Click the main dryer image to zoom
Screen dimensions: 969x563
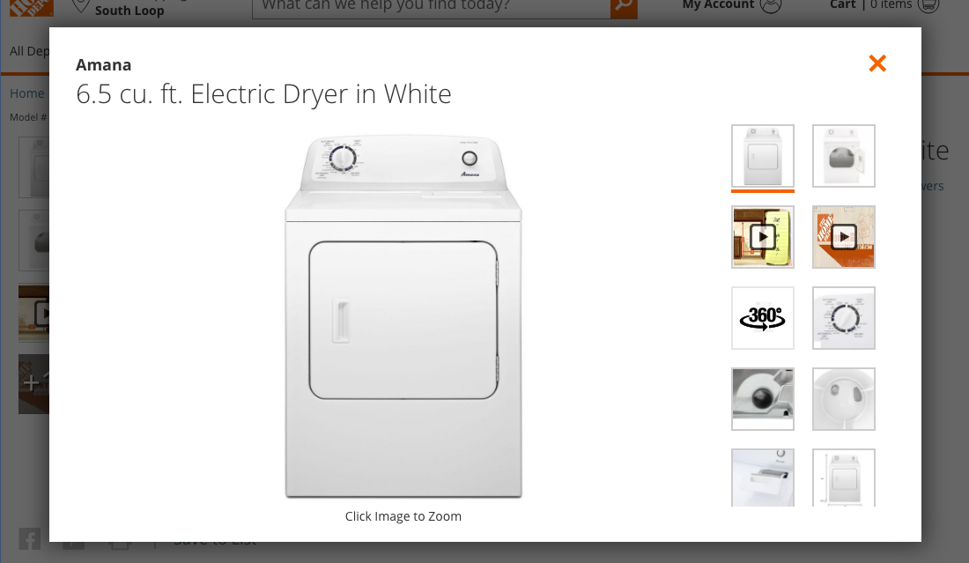coord(403,317)
